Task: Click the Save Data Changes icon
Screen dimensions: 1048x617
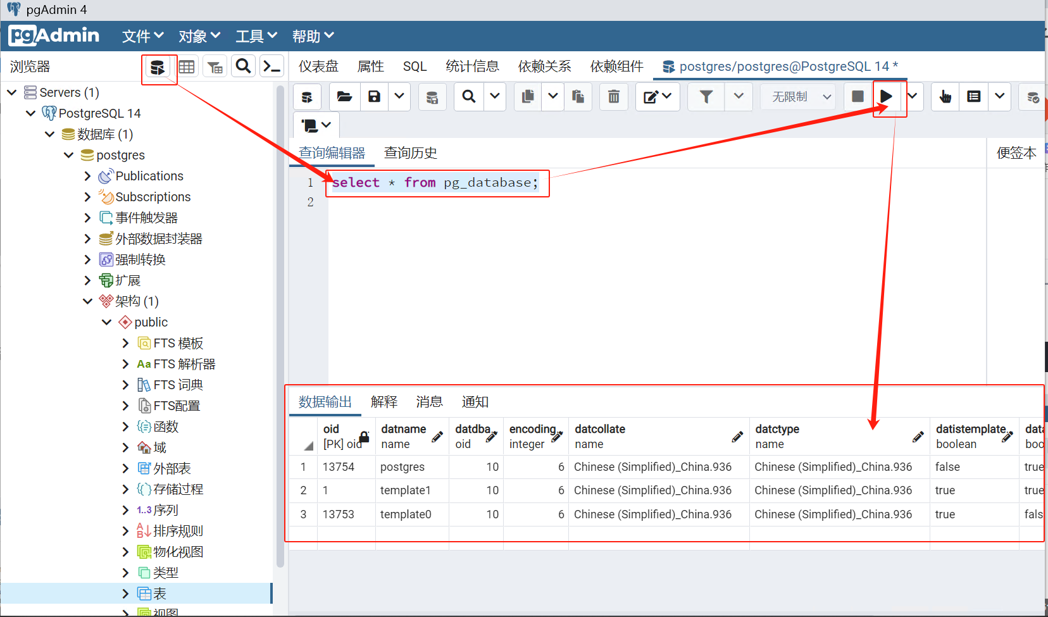Action: [432, 97]
